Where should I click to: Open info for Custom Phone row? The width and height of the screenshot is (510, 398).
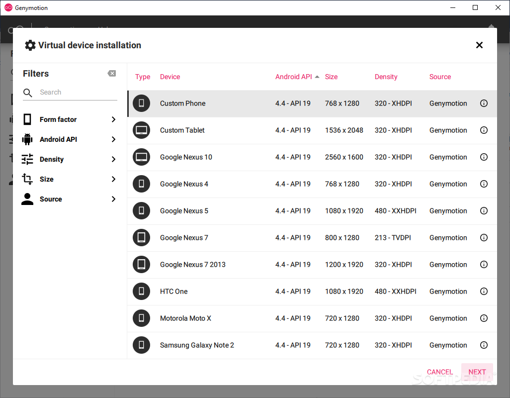[x=484, y=103]
